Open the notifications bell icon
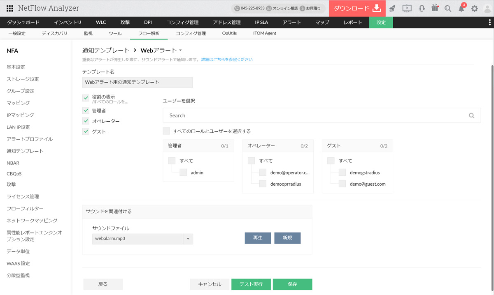494x295 pixels. coord(461,8)
